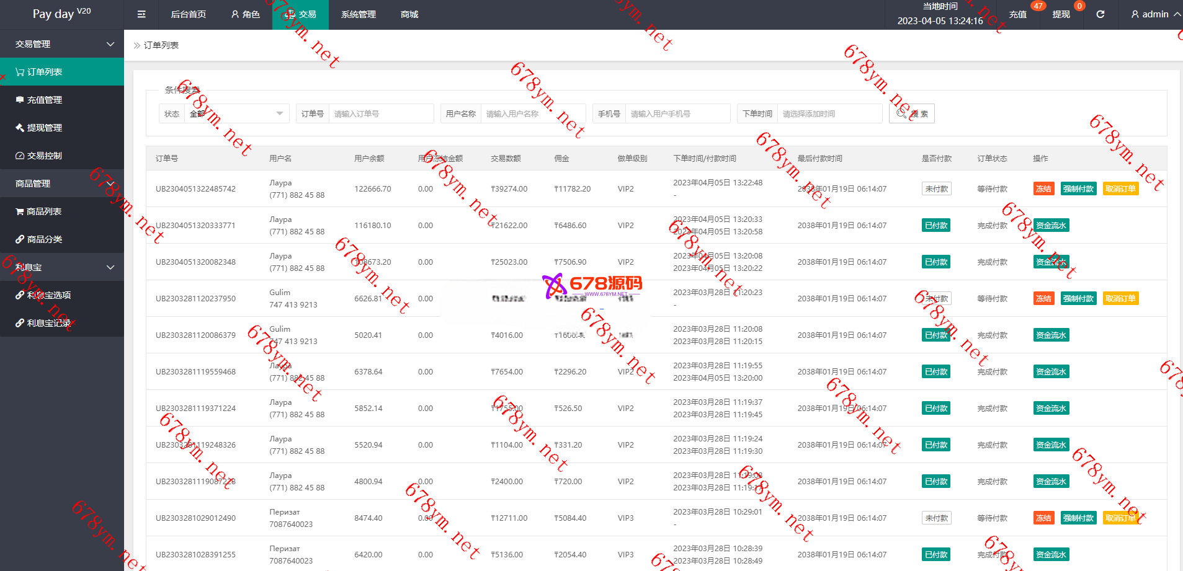Open the 下单时间 date picker field
The height and width of the screenshot is (571, 1183).
pyautogui.click(x=829, y=113)
